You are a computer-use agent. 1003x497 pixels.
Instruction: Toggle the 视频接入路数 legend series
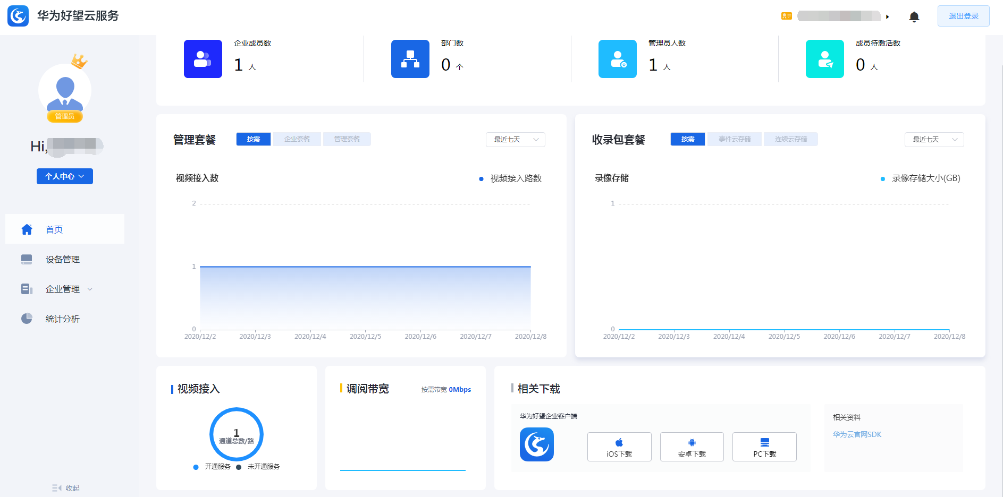click(x=510, y=178)
